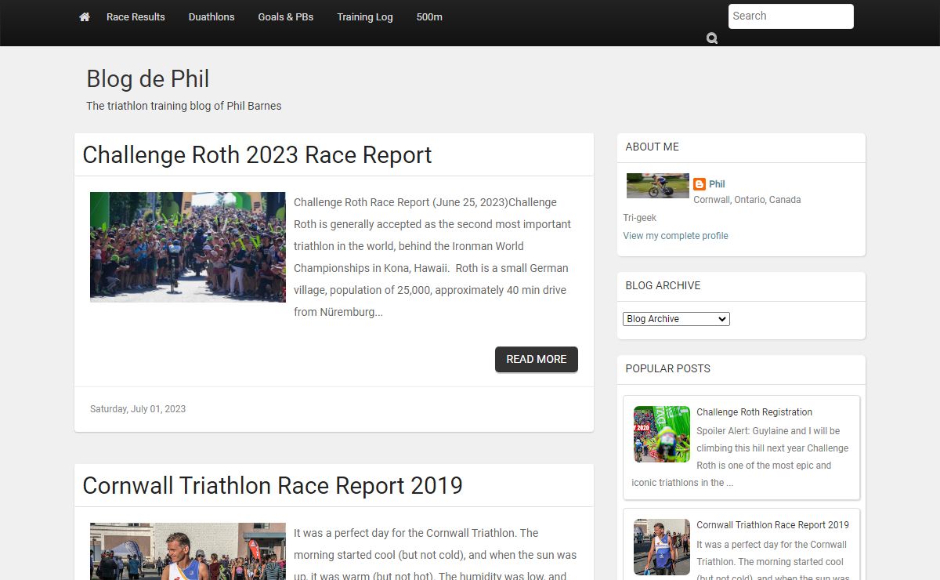Go to the Duathlons page
Image resolution: width=940 pixels, height=580 pixels.
[x=211, y=17]
